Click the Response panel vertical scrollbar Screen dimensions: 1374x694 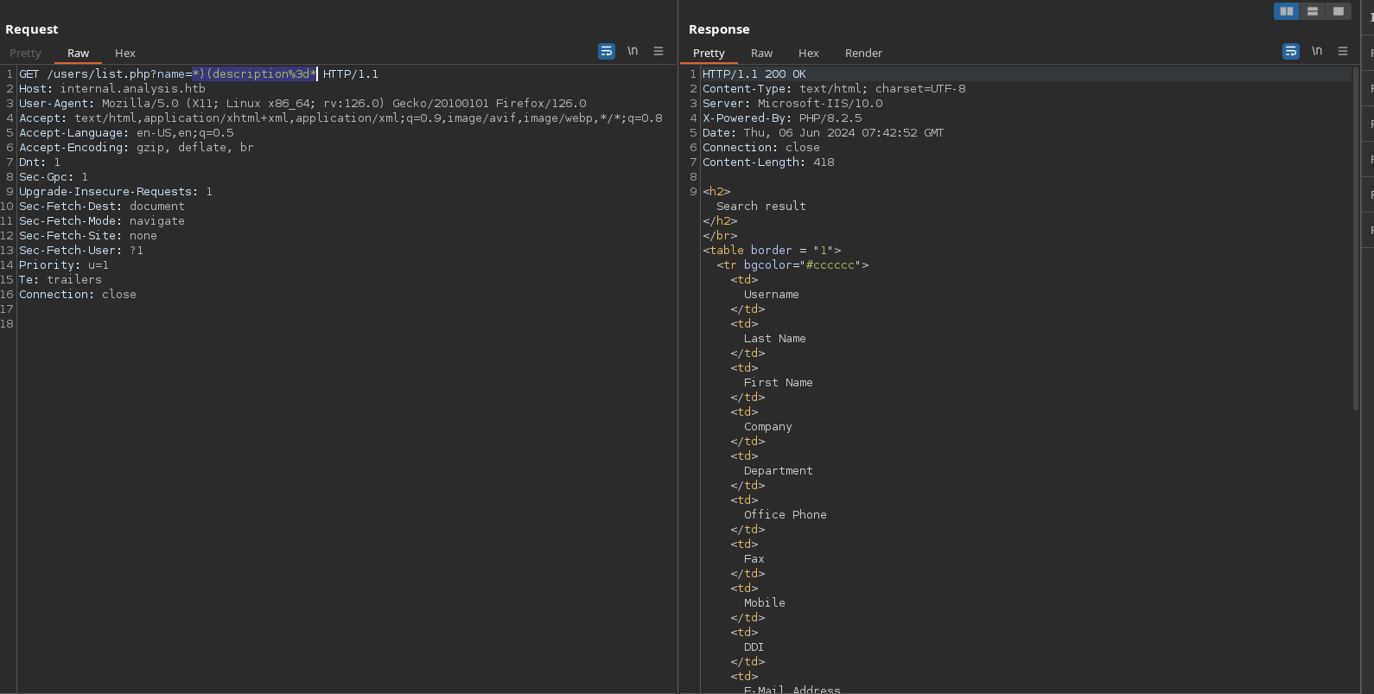pyautogui.click(x=1355, y=238)
